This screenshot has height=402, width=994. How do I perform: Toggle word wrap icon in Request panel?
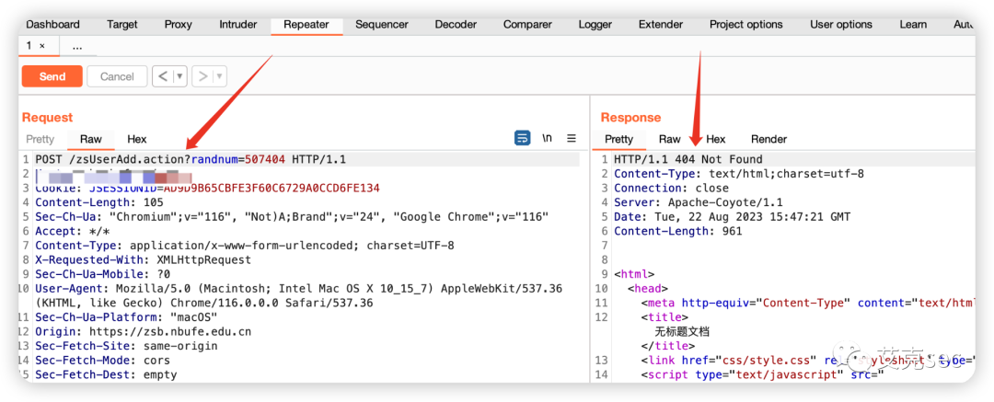(522, 139)
